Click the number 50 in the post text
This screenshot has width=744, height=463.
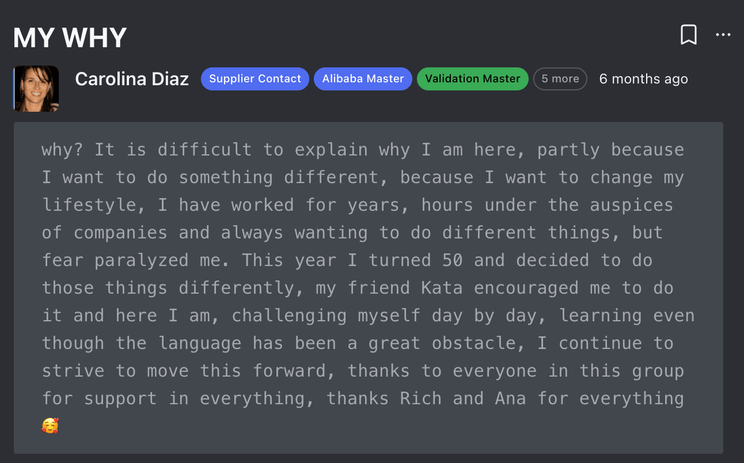tap(452, 260)
